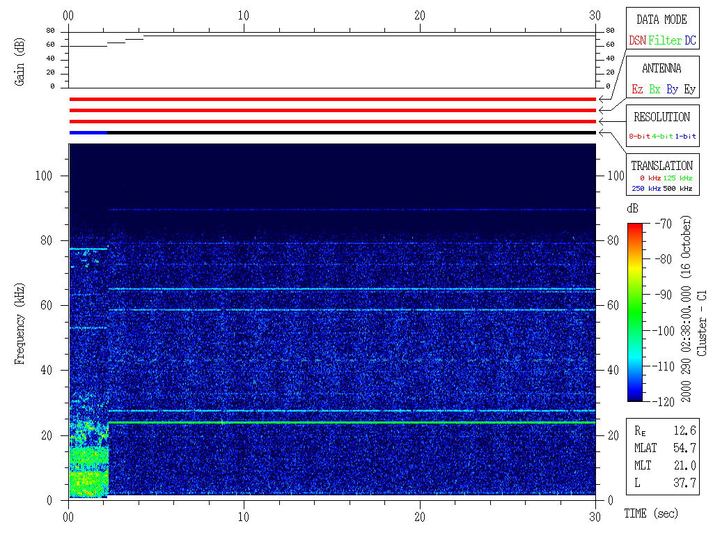Viewport: 713px width, 535px height.
Task: Click the Gain (dB) axis label
Action: [20, 60]
